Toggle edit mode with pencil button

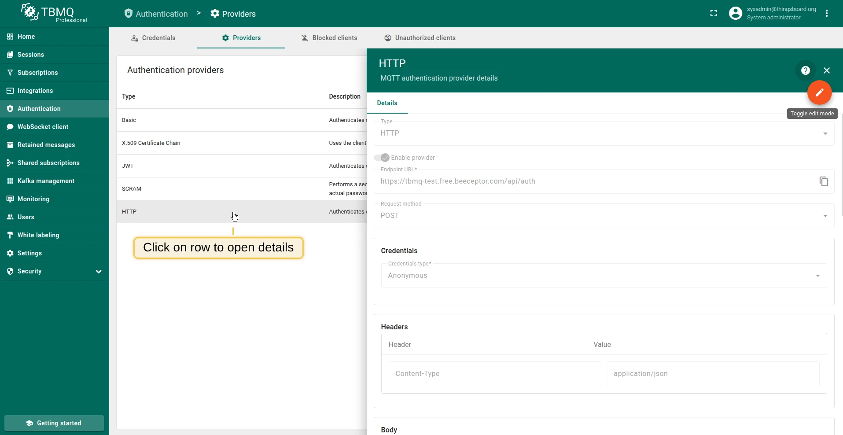pyautogui.click(x=819, y=92)
